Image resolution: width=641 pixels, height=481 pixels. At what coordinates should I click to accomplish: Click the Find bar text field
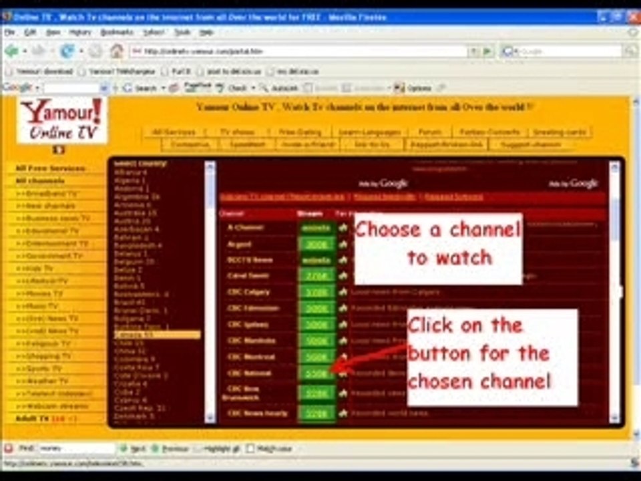76,448
